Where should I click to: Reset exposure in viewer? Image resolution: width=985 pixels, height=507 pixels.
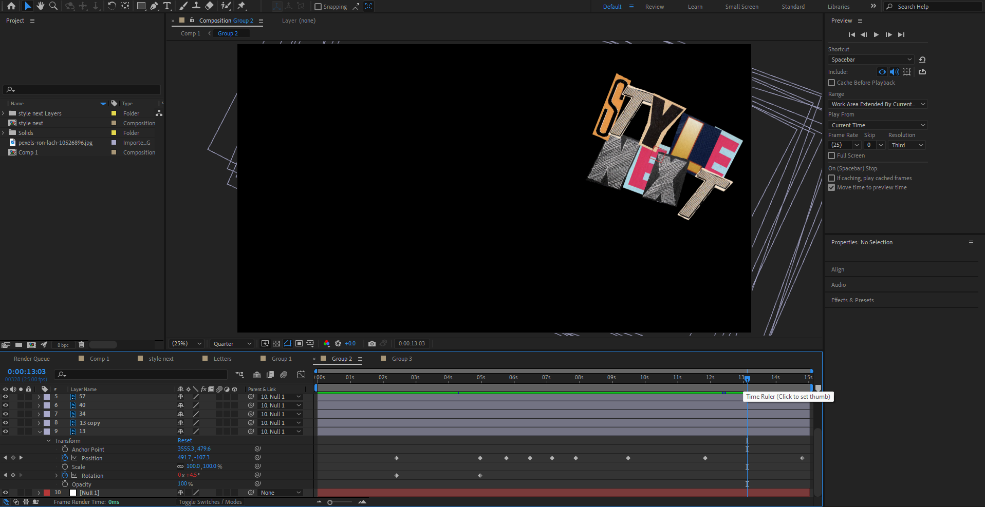pyautogui.click(x=338, y=343)
